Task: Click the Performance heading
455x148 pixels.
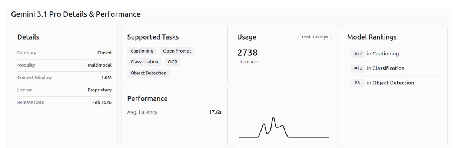Action: (x=147, y=98)
